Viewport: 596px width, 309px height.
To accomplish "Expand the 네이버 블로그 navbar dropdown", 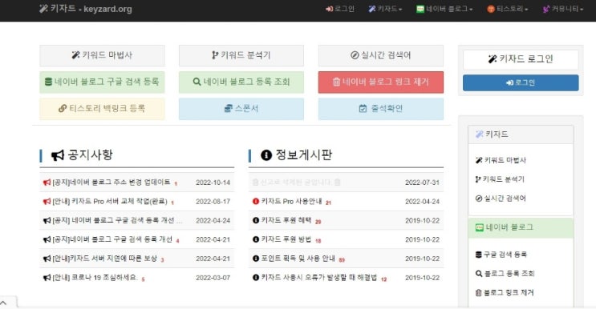I will pos(444,9).
